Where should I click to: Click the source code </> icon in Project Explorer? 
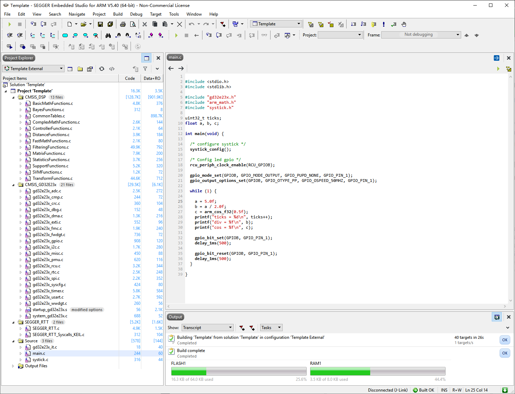(x=112, y=69)
